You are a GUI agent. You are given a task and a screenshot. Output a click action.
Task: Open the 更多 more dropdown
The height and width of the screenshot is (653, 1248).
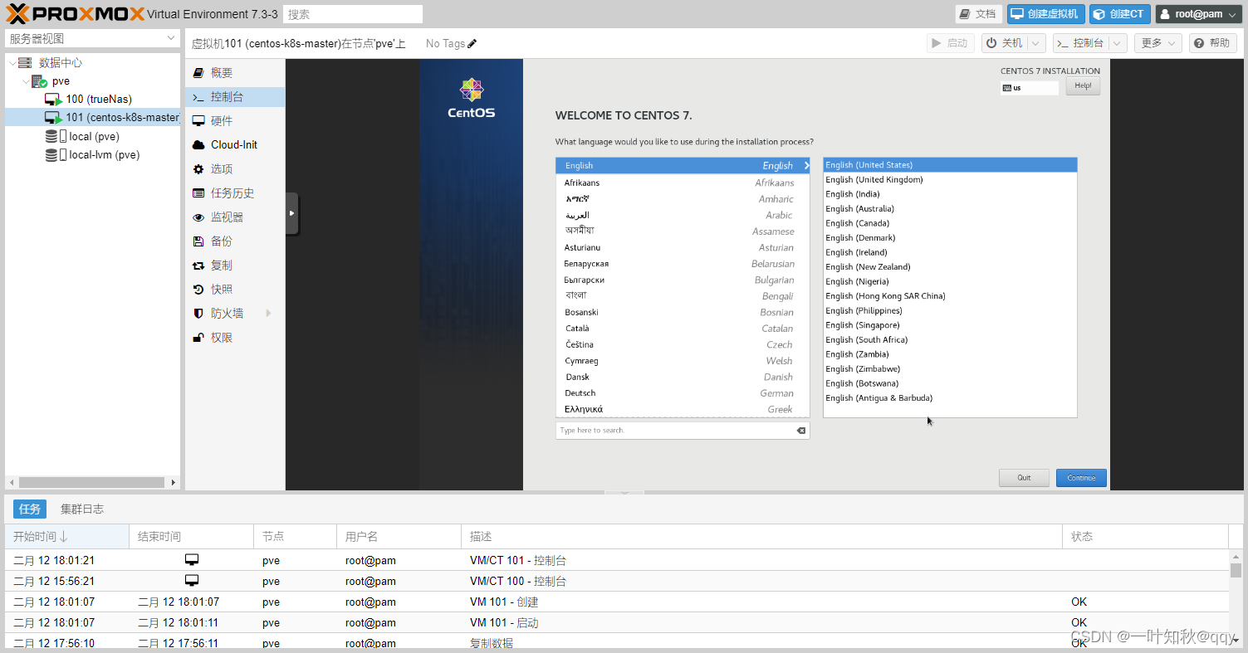tap(1158, 43)
